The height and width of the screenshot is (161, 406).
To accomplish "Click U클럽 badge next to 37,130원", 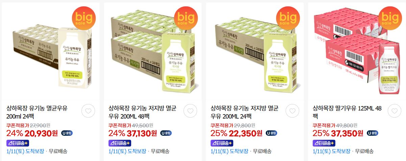I will (166, 133).
